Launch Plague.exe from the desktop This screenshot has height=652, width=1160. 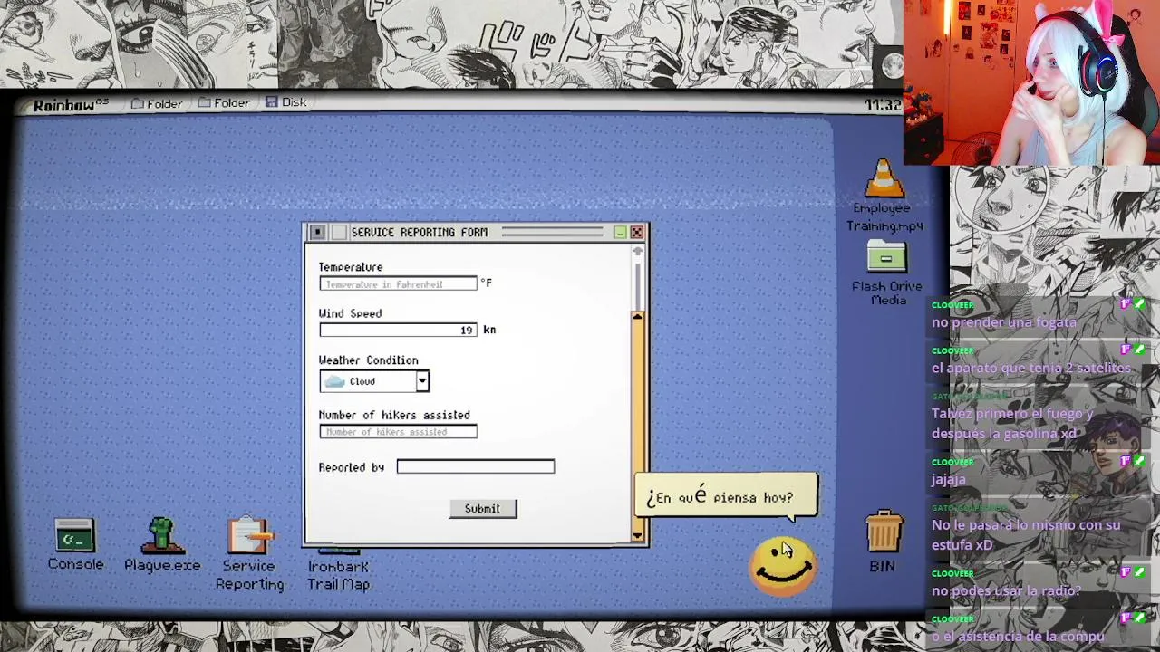(x=162, y=544)
